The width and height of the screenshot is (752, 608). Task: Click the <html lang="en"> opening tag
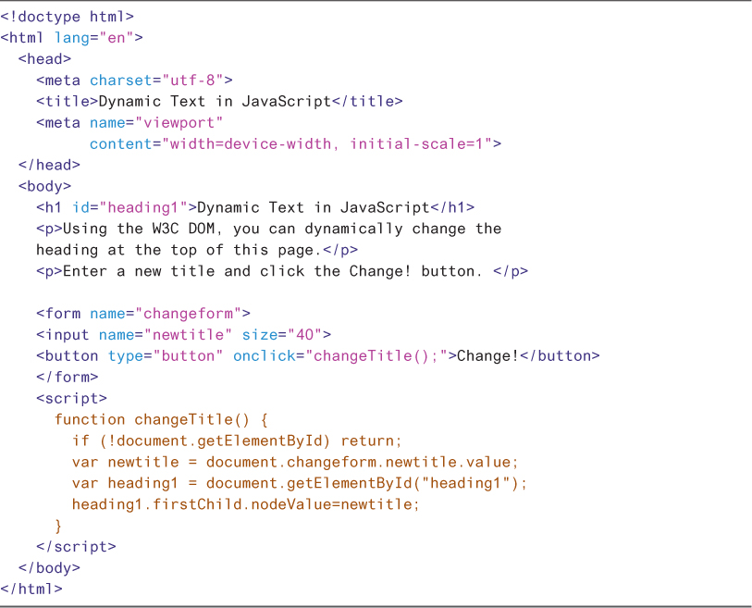(72, 38)
